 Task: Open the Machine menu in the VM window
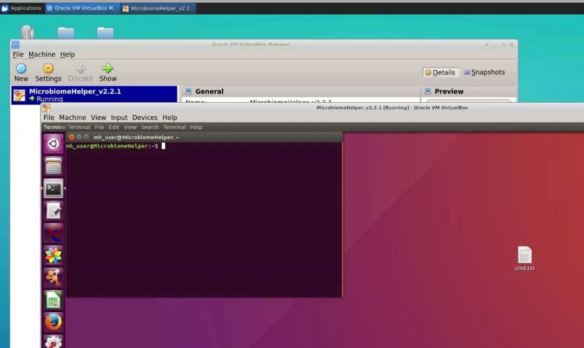coord(72,117)
